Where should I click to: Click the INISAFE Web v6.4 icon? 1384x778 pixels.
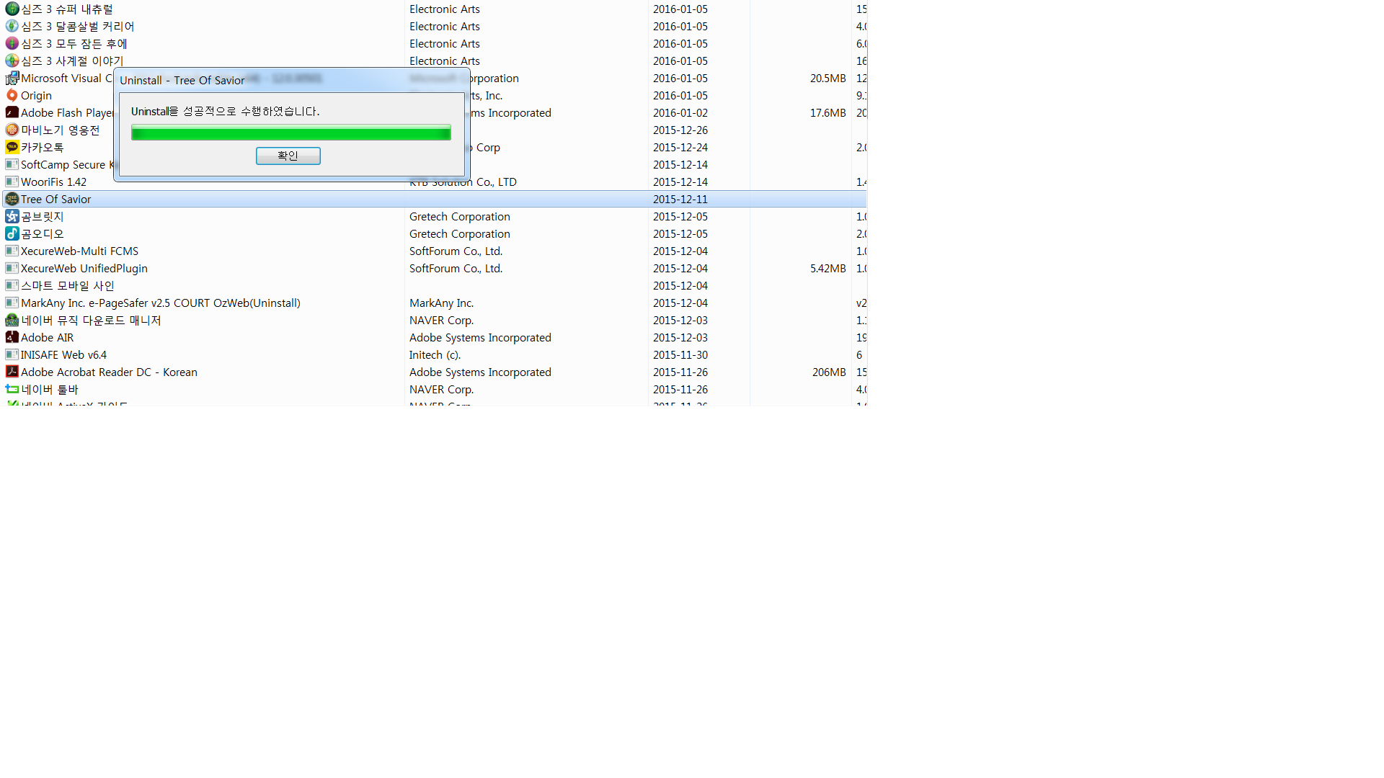[x=12, y=355]
